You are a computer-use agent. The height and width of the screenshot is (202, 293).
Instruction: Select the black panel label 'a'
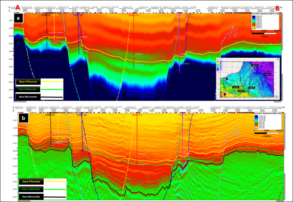tap(18, 18)
